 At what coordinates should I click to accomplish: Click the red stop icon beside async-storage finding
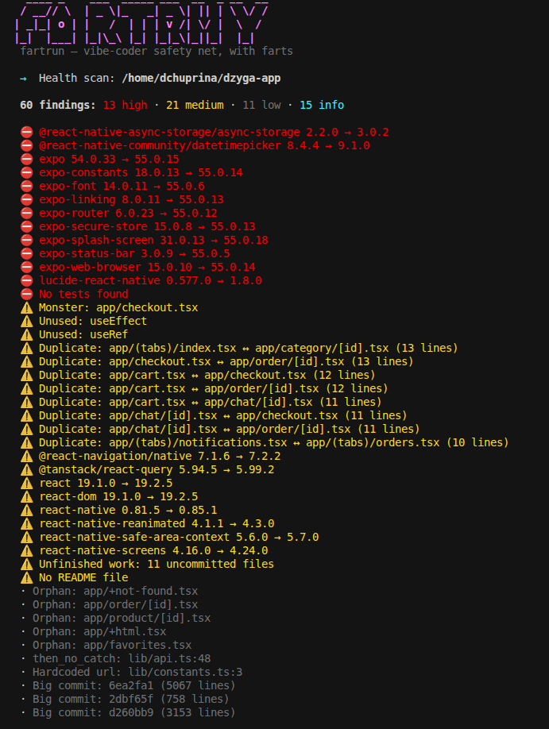tap(26, 132)
